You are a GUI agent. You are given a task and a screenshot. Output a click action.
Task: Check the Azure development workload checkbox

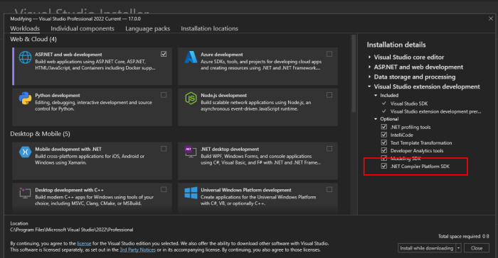[x=329, y=54]
